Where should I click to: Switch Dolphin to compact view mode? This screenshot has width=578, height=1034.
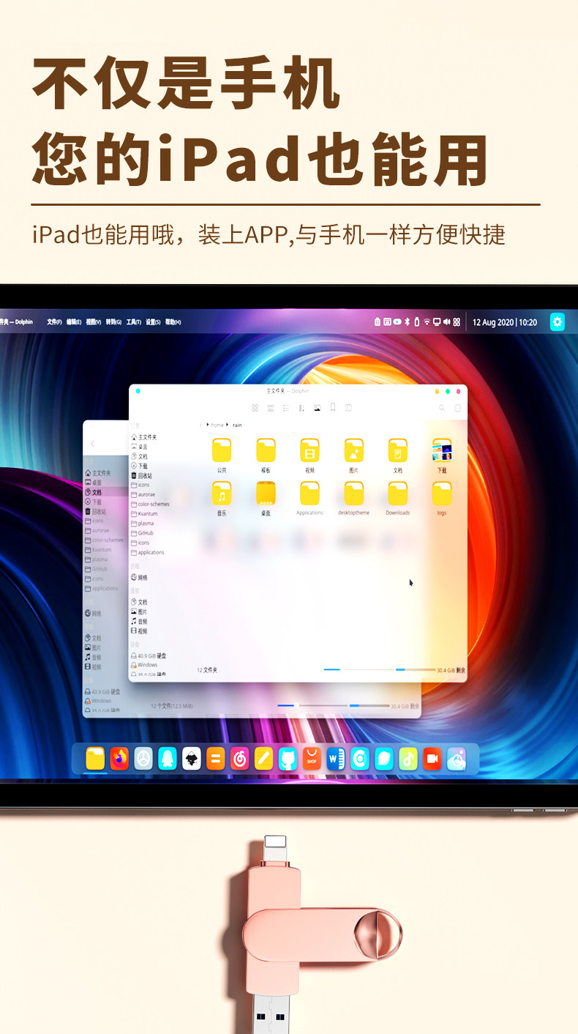[271, 408]
